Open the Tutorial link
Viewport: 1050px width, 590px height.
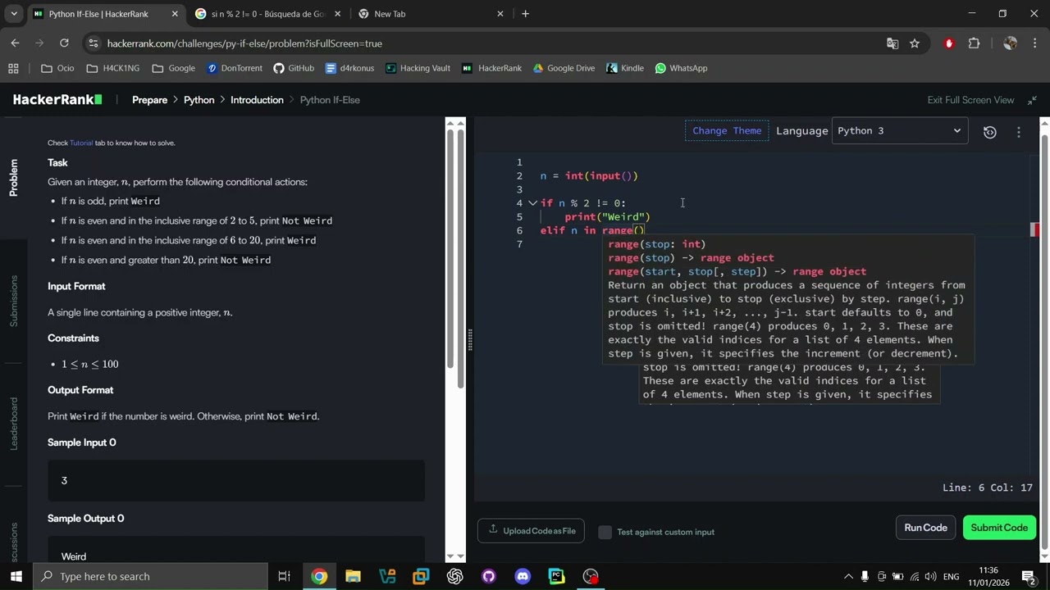(x=81, y=143)
